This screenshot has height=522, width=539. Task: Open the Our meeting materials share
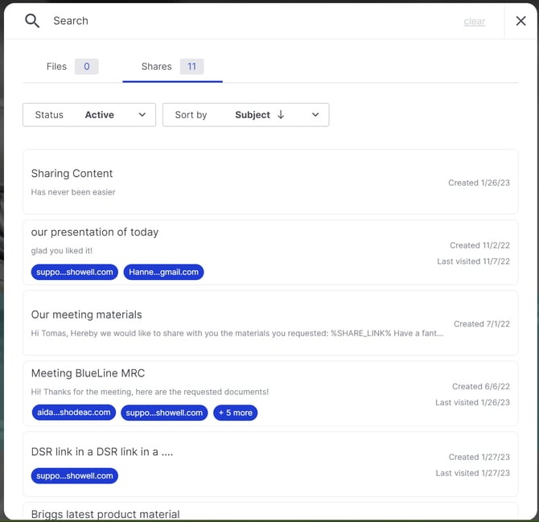pos(86,314)
